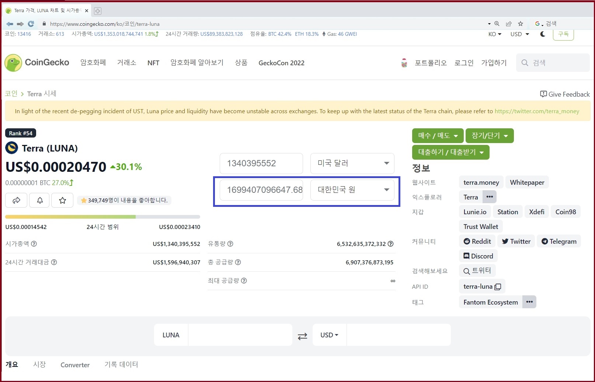This screenshot has height=382, width=595.
Task: Click 최대 공급량 help question icon
Action: 244,281
